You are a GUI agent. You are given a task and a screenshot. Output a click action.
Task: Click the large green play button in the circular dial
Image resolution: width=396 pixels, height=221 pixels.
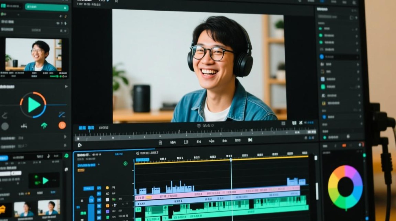pyautogui.click(x=34, y=105)
